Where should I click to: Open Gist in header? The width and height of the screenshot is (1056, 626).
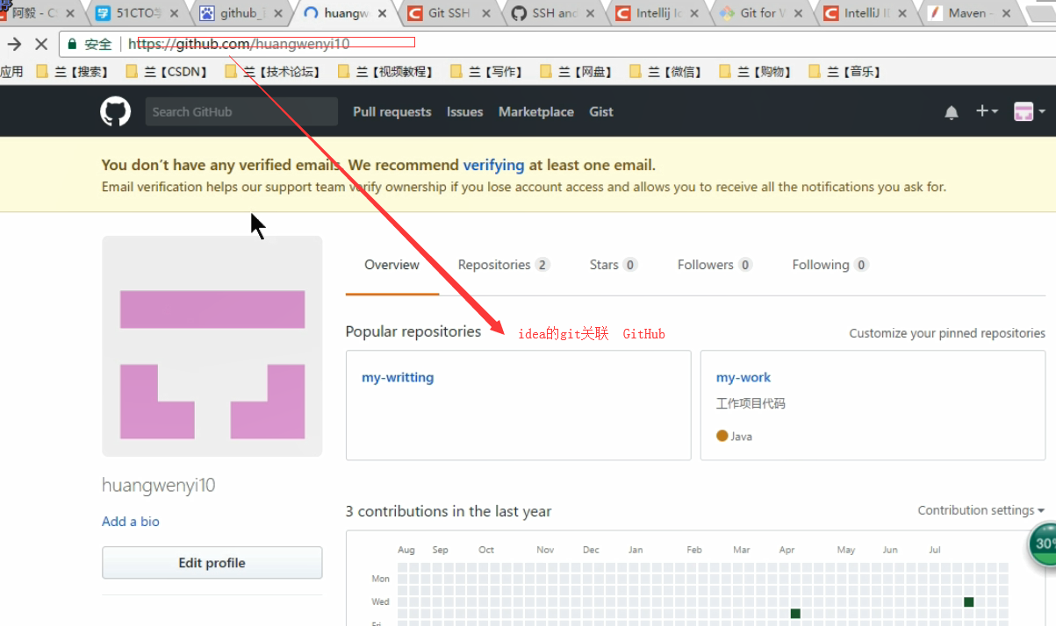601,111
